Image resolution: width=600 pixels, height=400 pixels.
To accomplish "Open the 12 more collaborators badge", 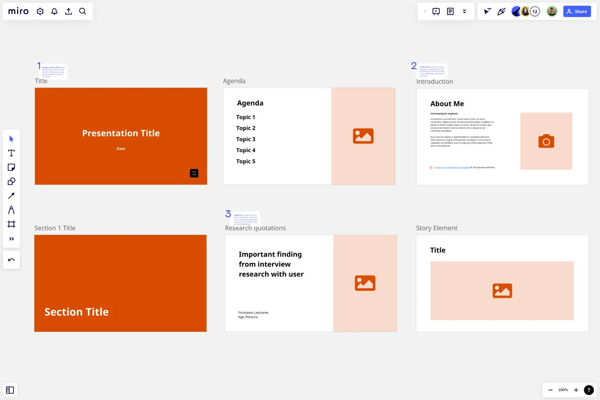I will [x=535, y=12].
